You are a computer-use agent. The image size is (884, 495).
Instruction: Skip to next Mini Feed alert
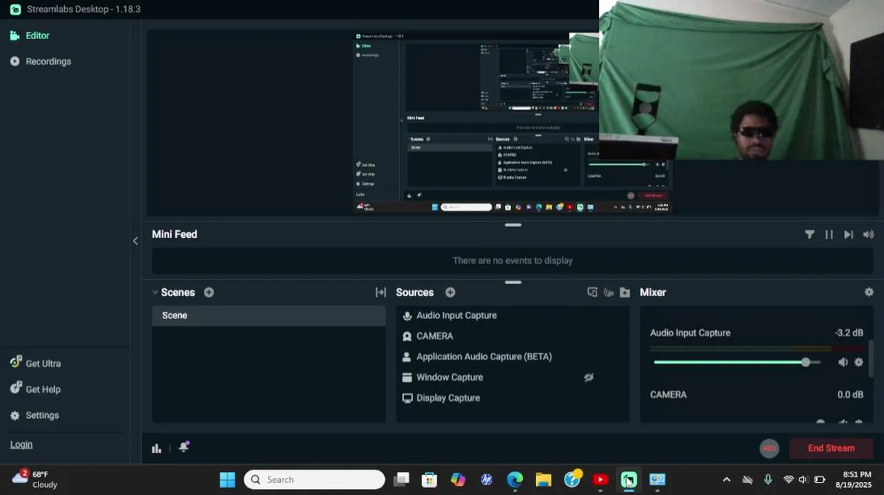[x=848, y=234]
